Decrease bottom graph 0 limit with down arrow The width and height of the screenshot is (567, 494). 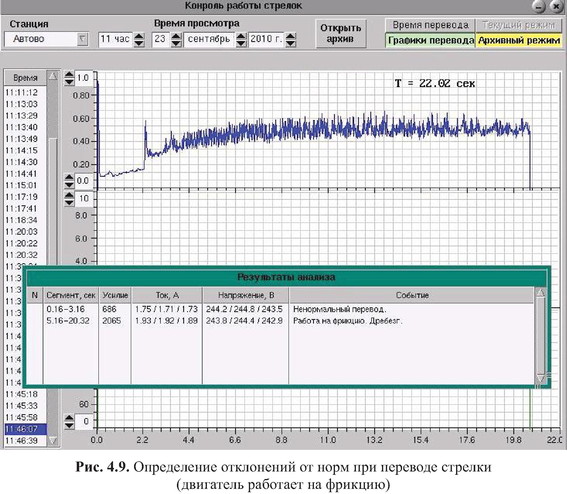(69, 425)
